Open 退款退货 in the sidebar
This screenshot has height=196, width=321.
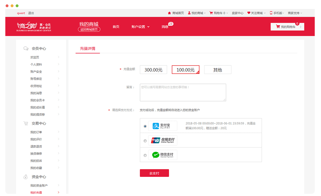tap(36, 147)
